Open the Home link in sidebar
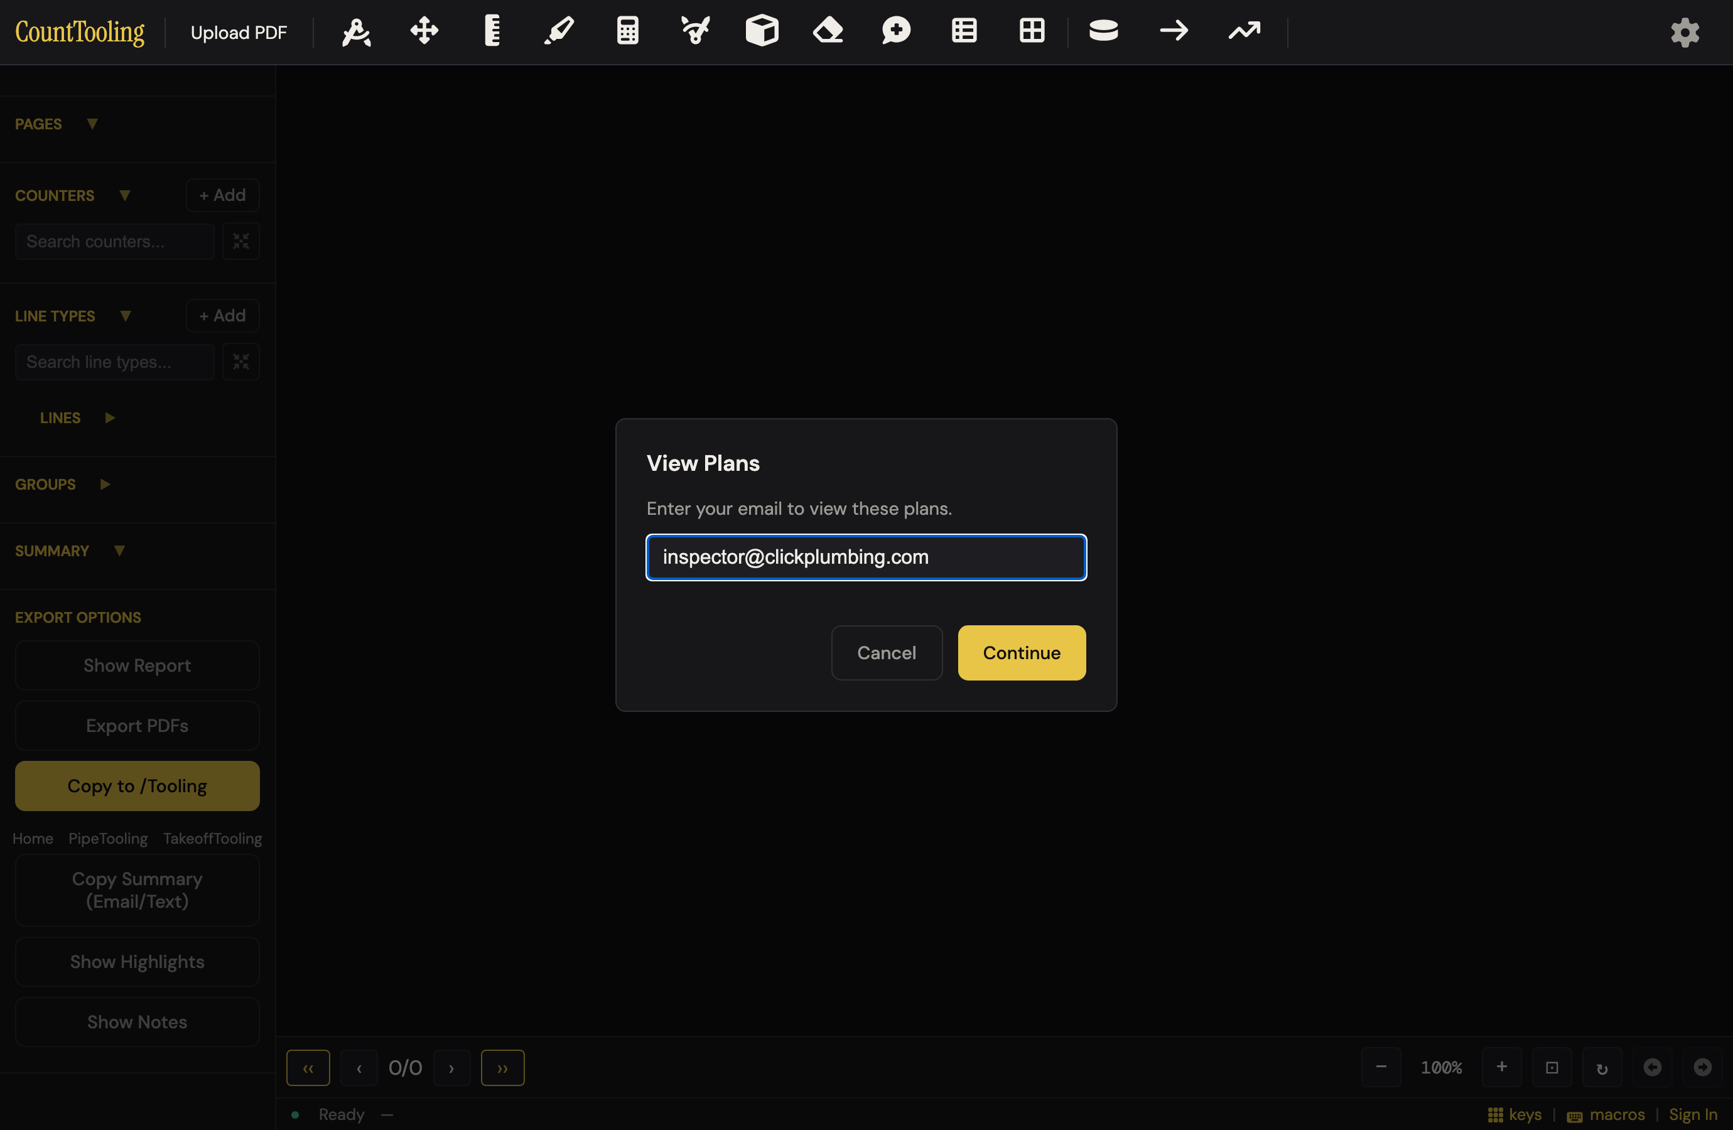 [33, 839]
